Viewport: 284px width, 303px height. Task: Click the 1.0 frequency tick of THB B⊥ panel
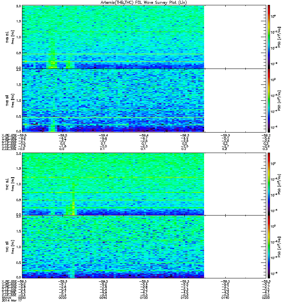click(19, 37)
